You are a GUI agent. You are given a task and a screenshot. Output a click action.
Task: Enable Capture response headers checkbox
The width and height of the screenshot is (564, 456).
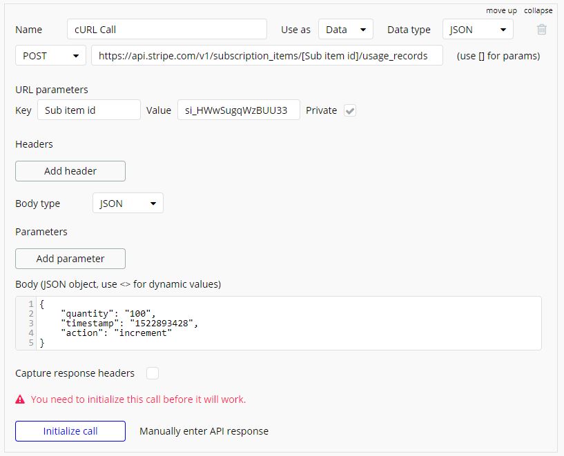(153, 373)
